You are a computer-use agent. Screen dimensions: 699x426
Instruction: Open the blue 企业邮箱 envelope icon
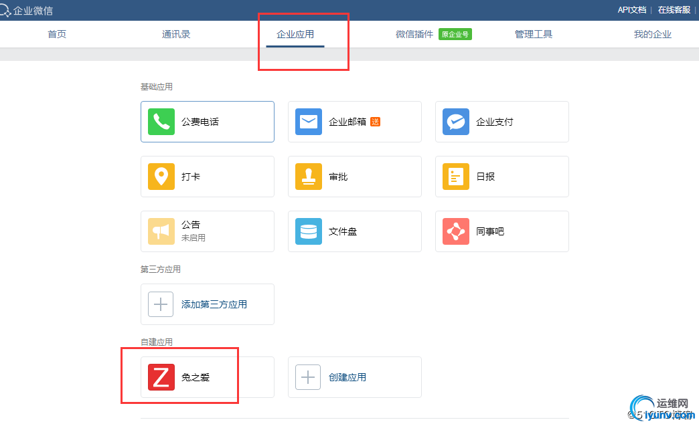point(309,122)
